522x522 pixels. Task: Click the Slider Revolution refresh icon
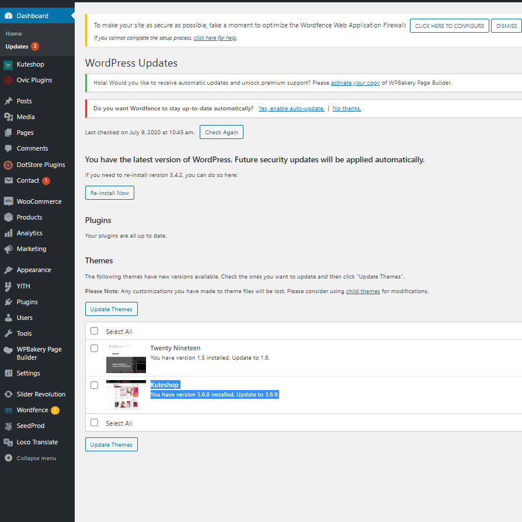pos(8,394)
